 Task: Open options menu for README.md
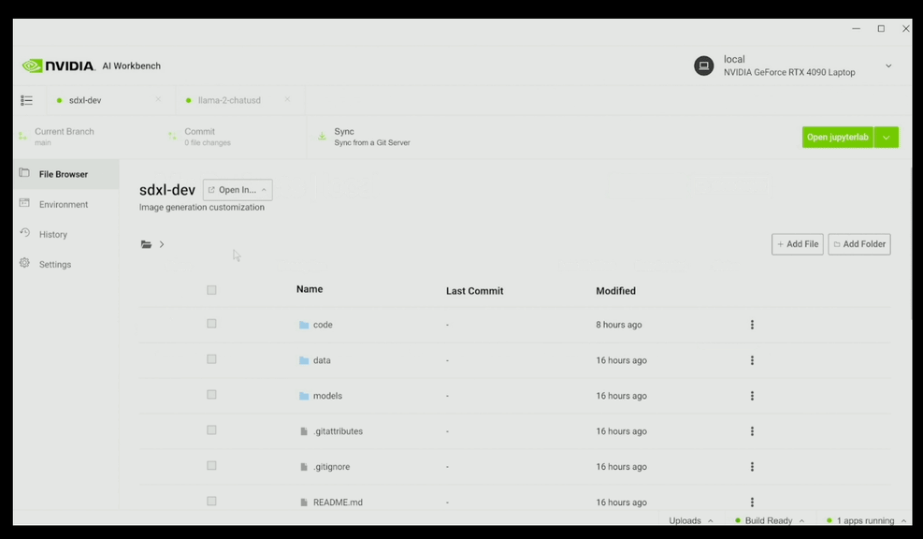pyautogui.click(x=752, y=502)
